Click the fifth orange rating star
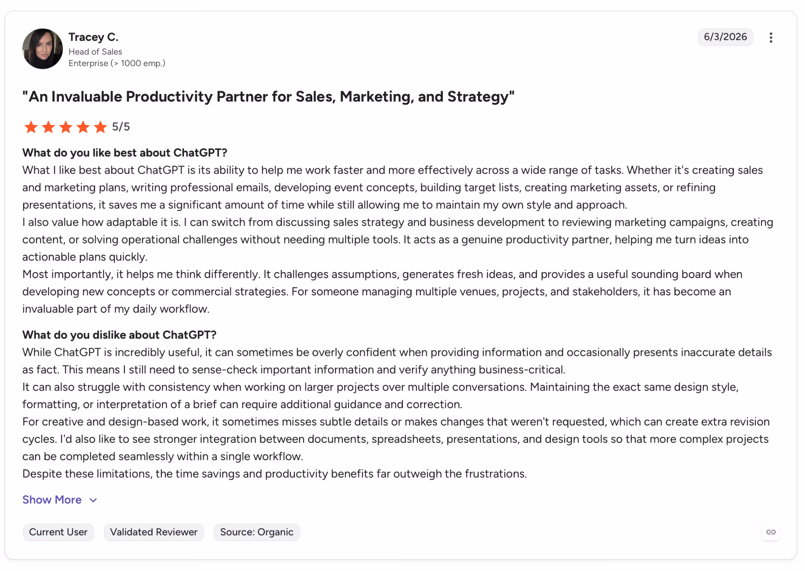The width and height of the screenshot is (805, 571). (x=100, y=127)
